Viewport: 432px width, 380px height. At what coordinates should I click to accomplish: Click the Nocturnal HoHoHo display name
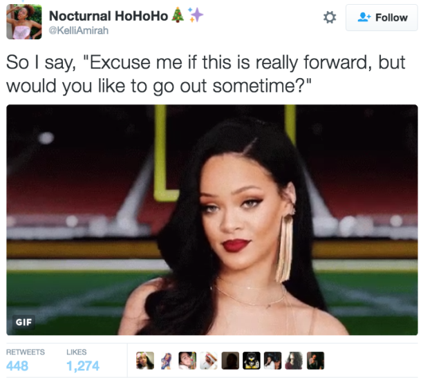tap(109, 16)
